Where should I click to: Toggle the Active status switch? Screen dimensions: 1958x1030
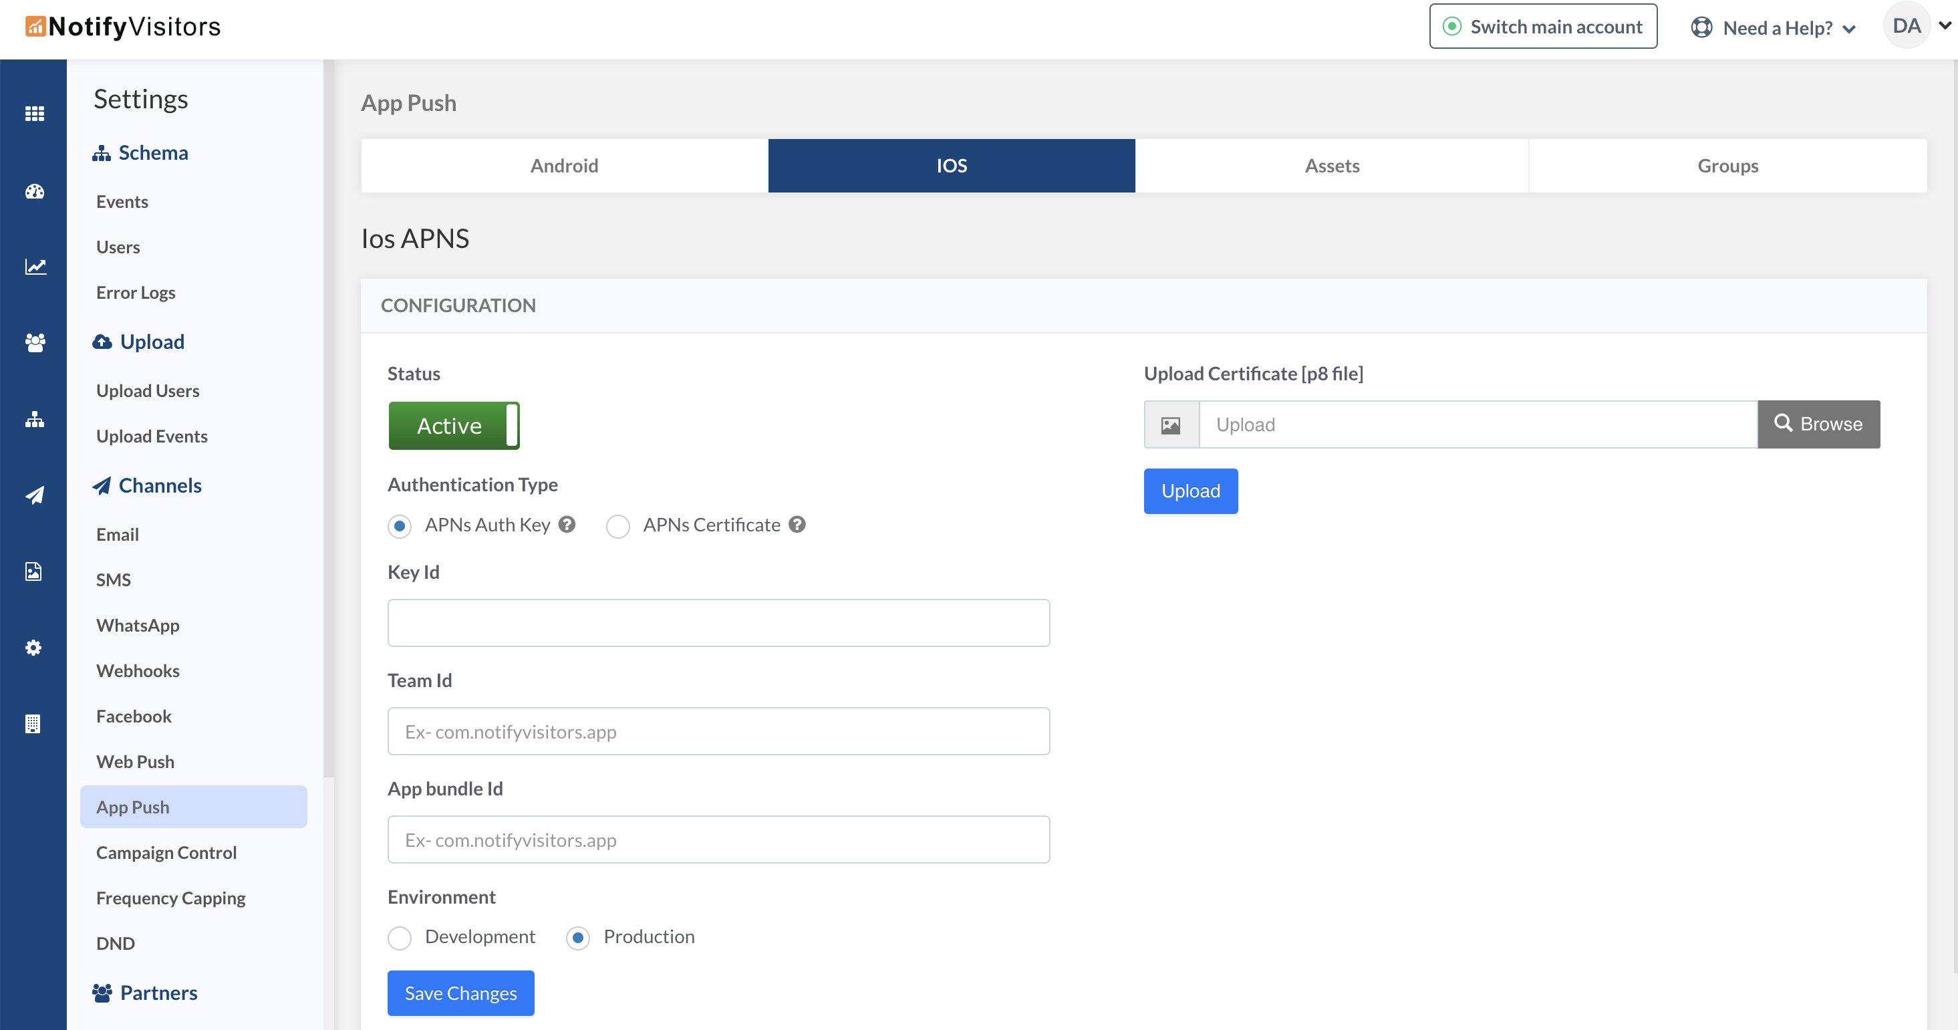tap(454, 426)
